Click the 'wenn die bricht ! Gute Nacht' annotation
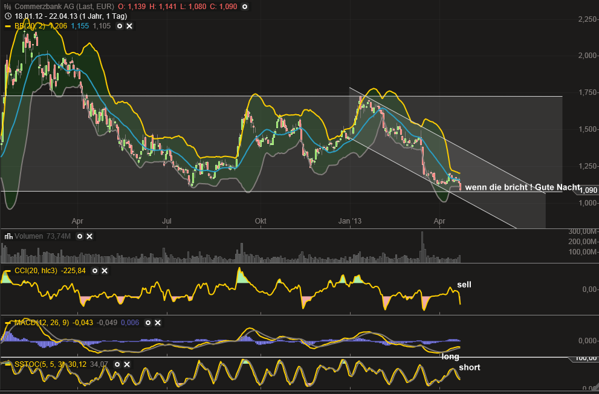Image resolution: width=599 pixels, height=394 pixels. 522,187
